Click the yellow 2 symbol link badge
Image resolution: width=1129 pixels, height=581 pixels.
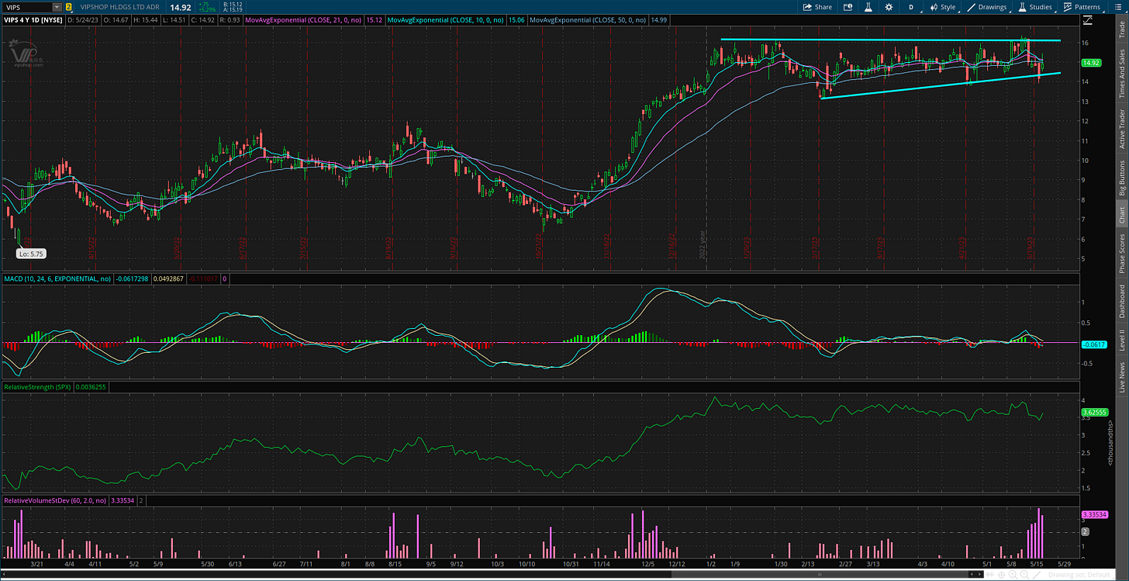pyautogui.click(x=68, y=7)
